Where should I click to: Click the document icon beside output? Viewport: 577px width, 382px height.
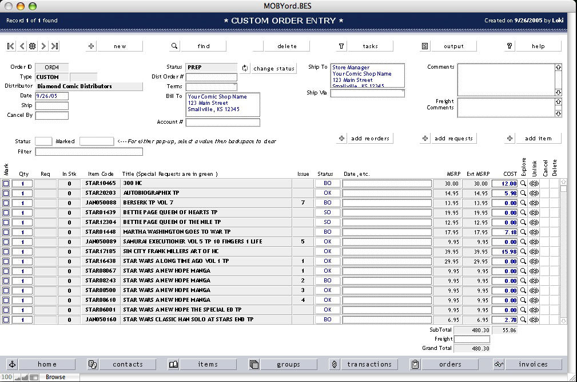click(425, 46)
